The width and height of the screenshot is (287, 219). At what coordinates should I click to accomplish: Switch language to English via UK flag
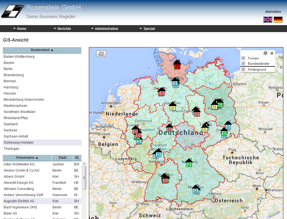pyautogui.click(x=268, y=20)
